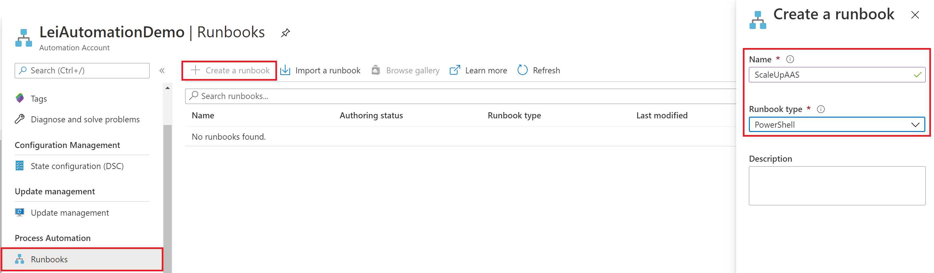934x273 pixels.
Task: Open State configuration (DSC)
Action: point(77,166)
